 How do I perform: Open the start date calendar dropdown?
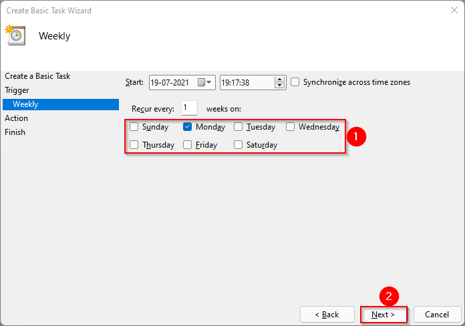pos(204,82)
